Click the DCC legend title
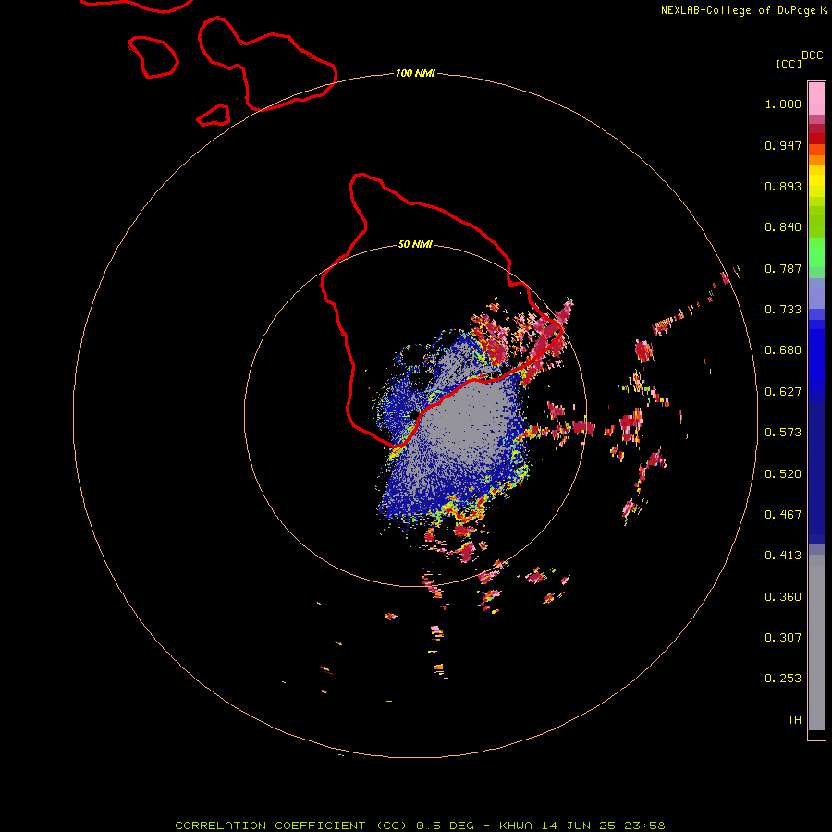The height and width of the screenshot is (832, 832). point(812,55)
